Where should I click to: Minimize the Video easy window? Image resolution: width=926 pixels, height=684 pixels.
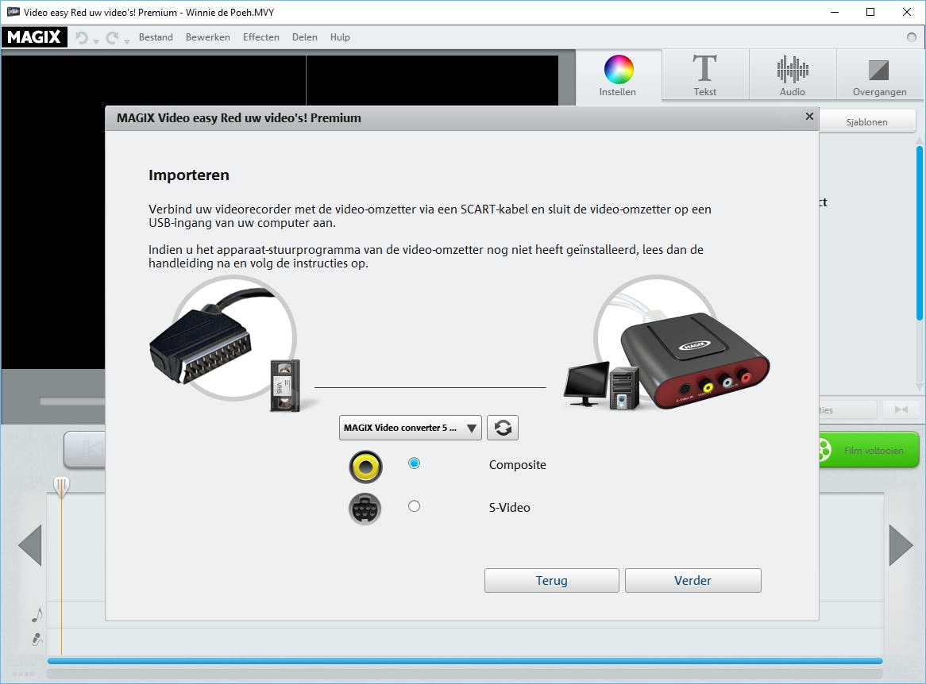[x=835, y=13]
